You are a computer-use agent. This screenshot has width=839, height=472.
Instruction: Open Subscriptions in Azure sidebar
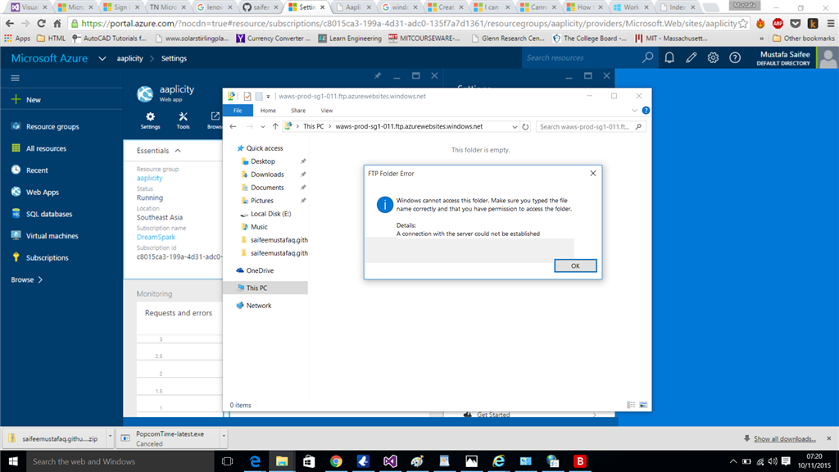click(39, 258)
